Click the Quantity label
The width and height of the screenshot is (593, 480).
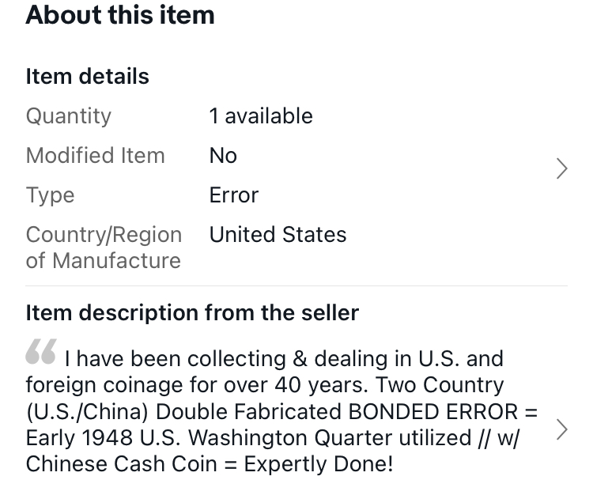(69, 116)
